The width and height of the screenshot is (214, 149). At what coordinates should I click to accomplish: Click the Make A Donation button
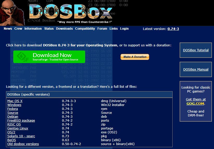135,57
